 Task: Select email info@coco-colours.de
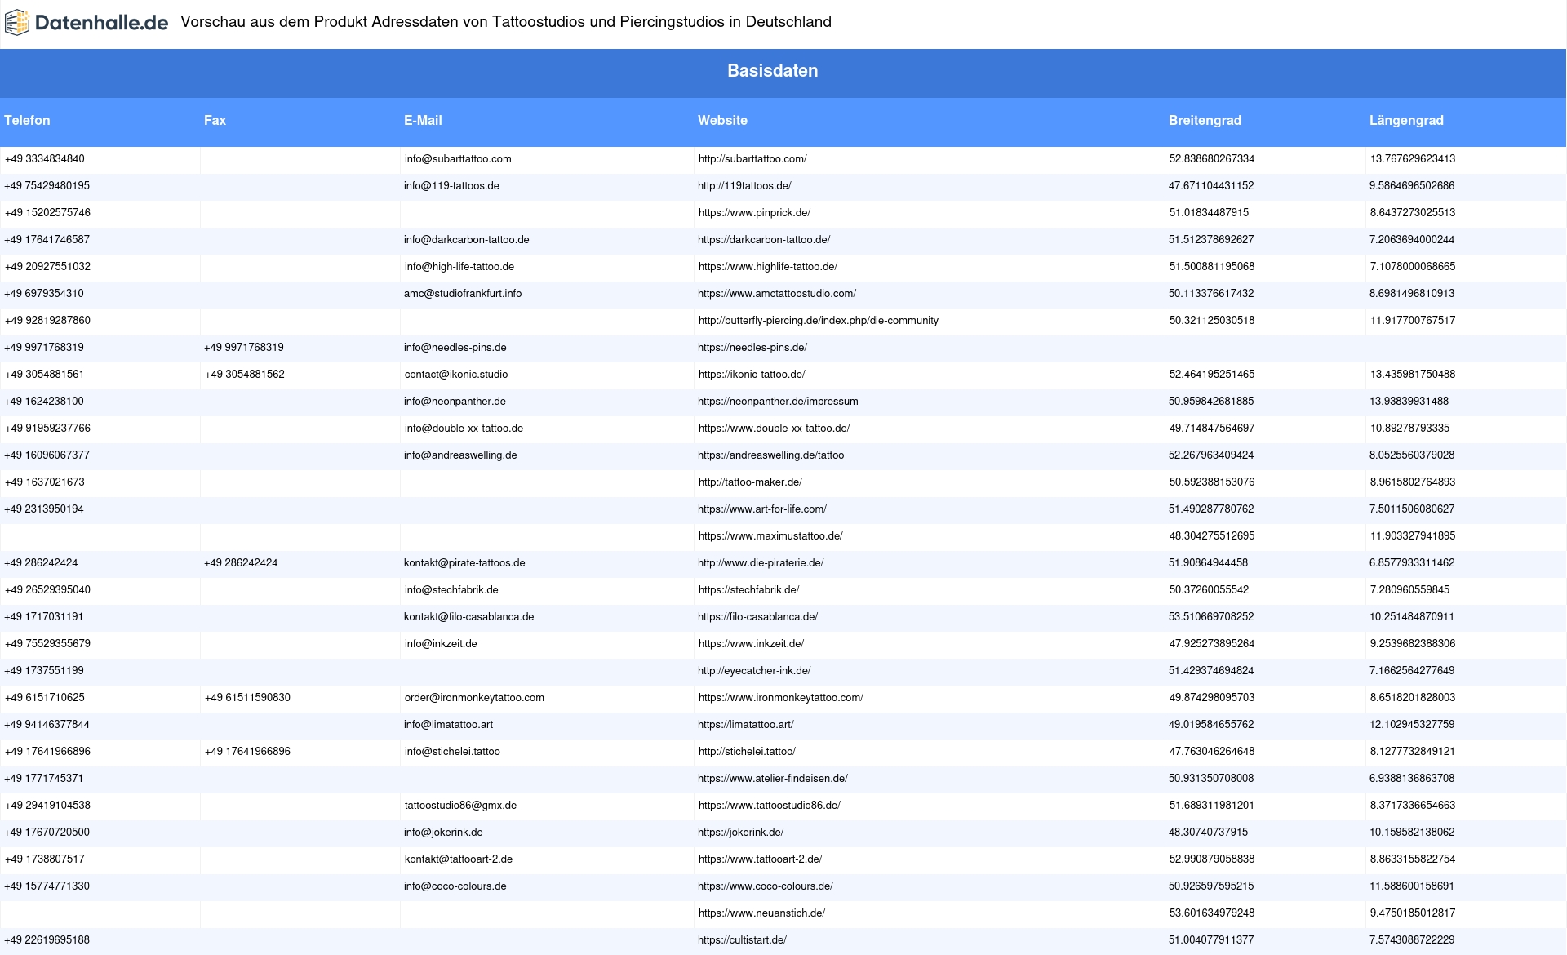[455, 886]
